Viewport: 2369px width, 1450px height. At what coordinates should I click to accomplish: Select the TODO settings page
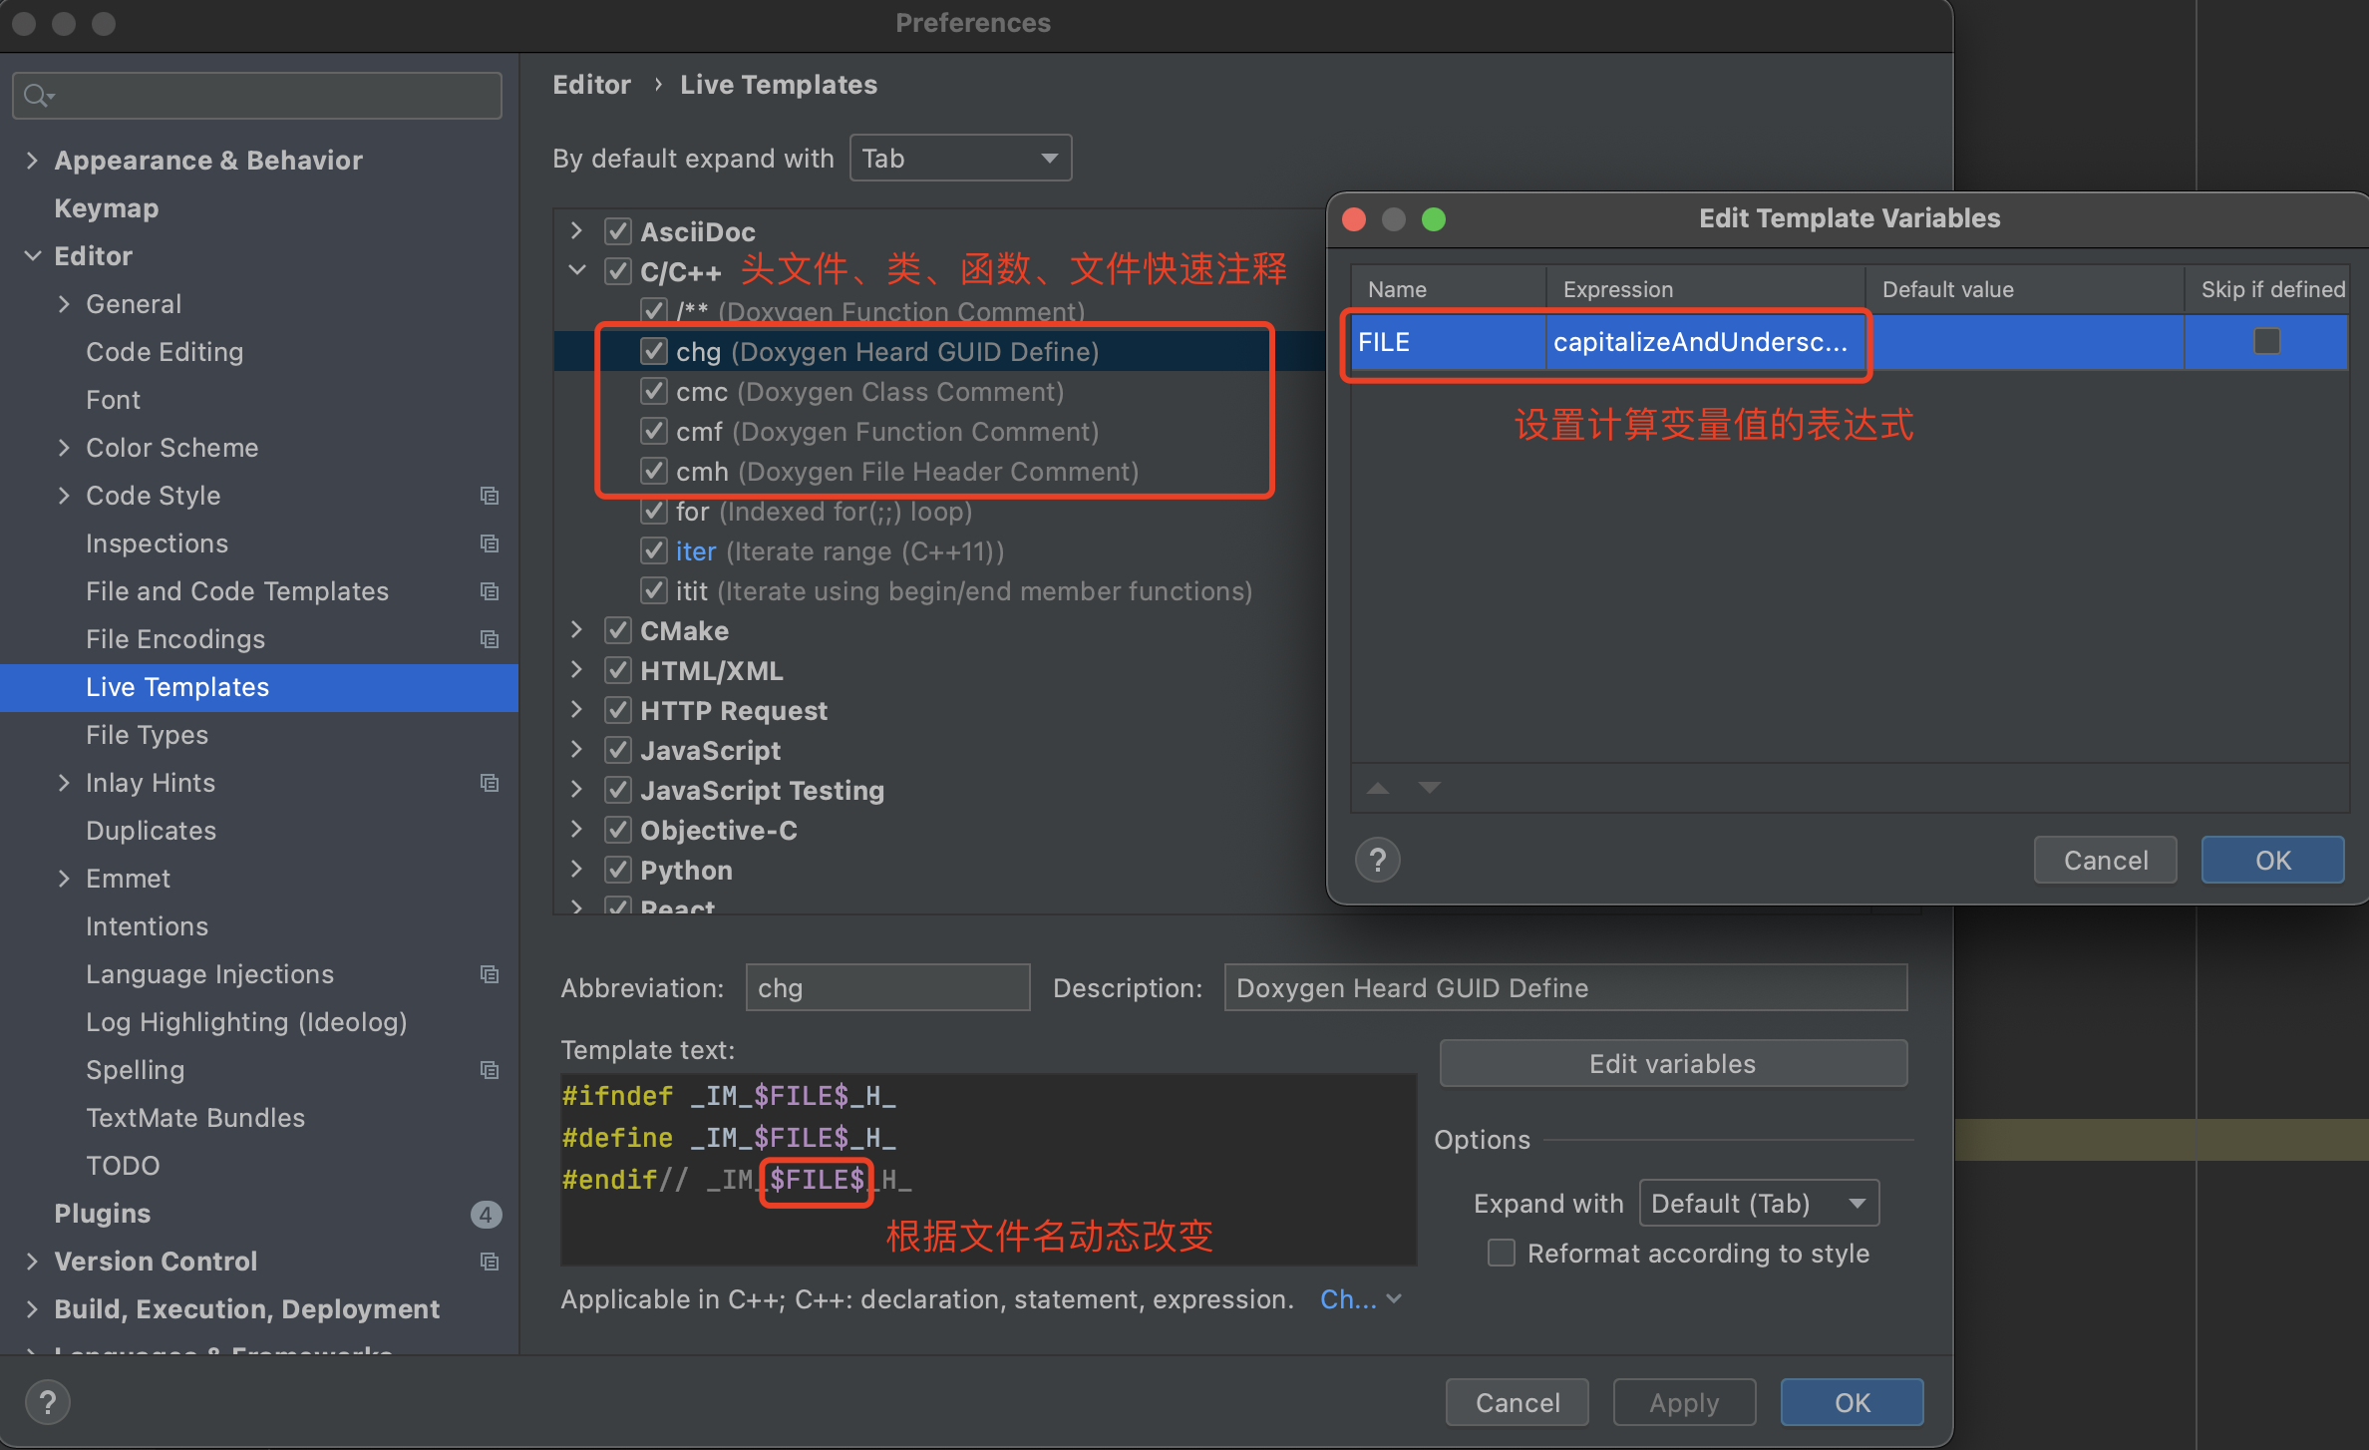pos(123,1166)
